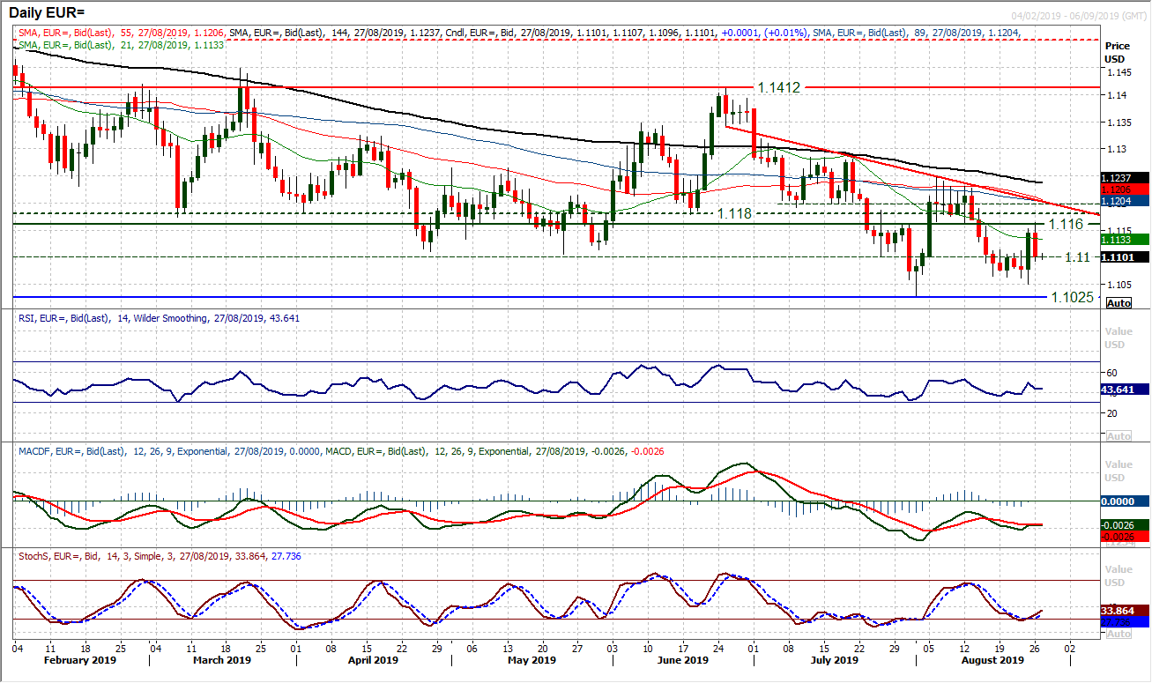Click the 'August 2019' date axis label
The height and width of the screenshot is (683, 1152).
pos(991,659)
